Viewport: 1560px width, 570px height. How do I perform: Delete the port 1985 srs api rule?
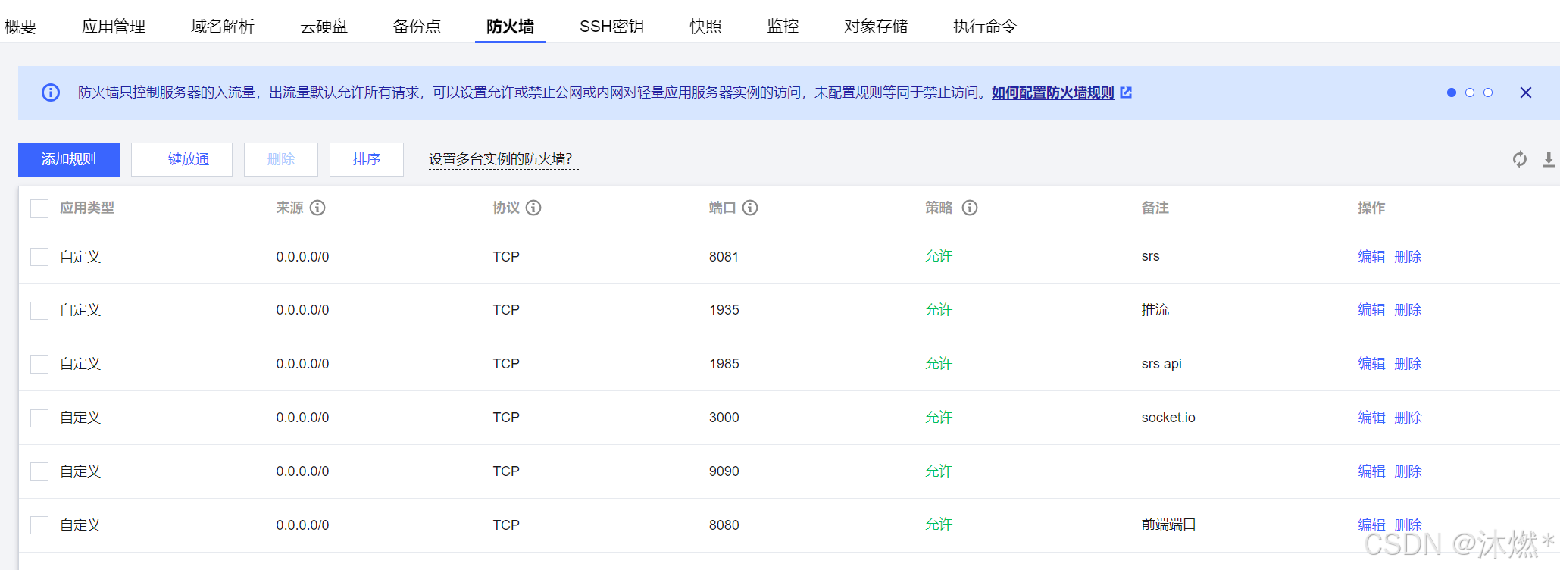pos(1408,364)
